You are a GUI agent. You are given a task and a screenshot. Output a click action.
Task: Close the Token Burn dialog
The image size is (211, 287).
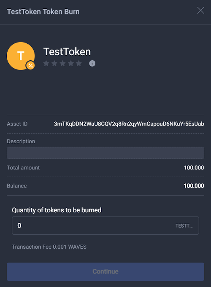click(200, 11)
